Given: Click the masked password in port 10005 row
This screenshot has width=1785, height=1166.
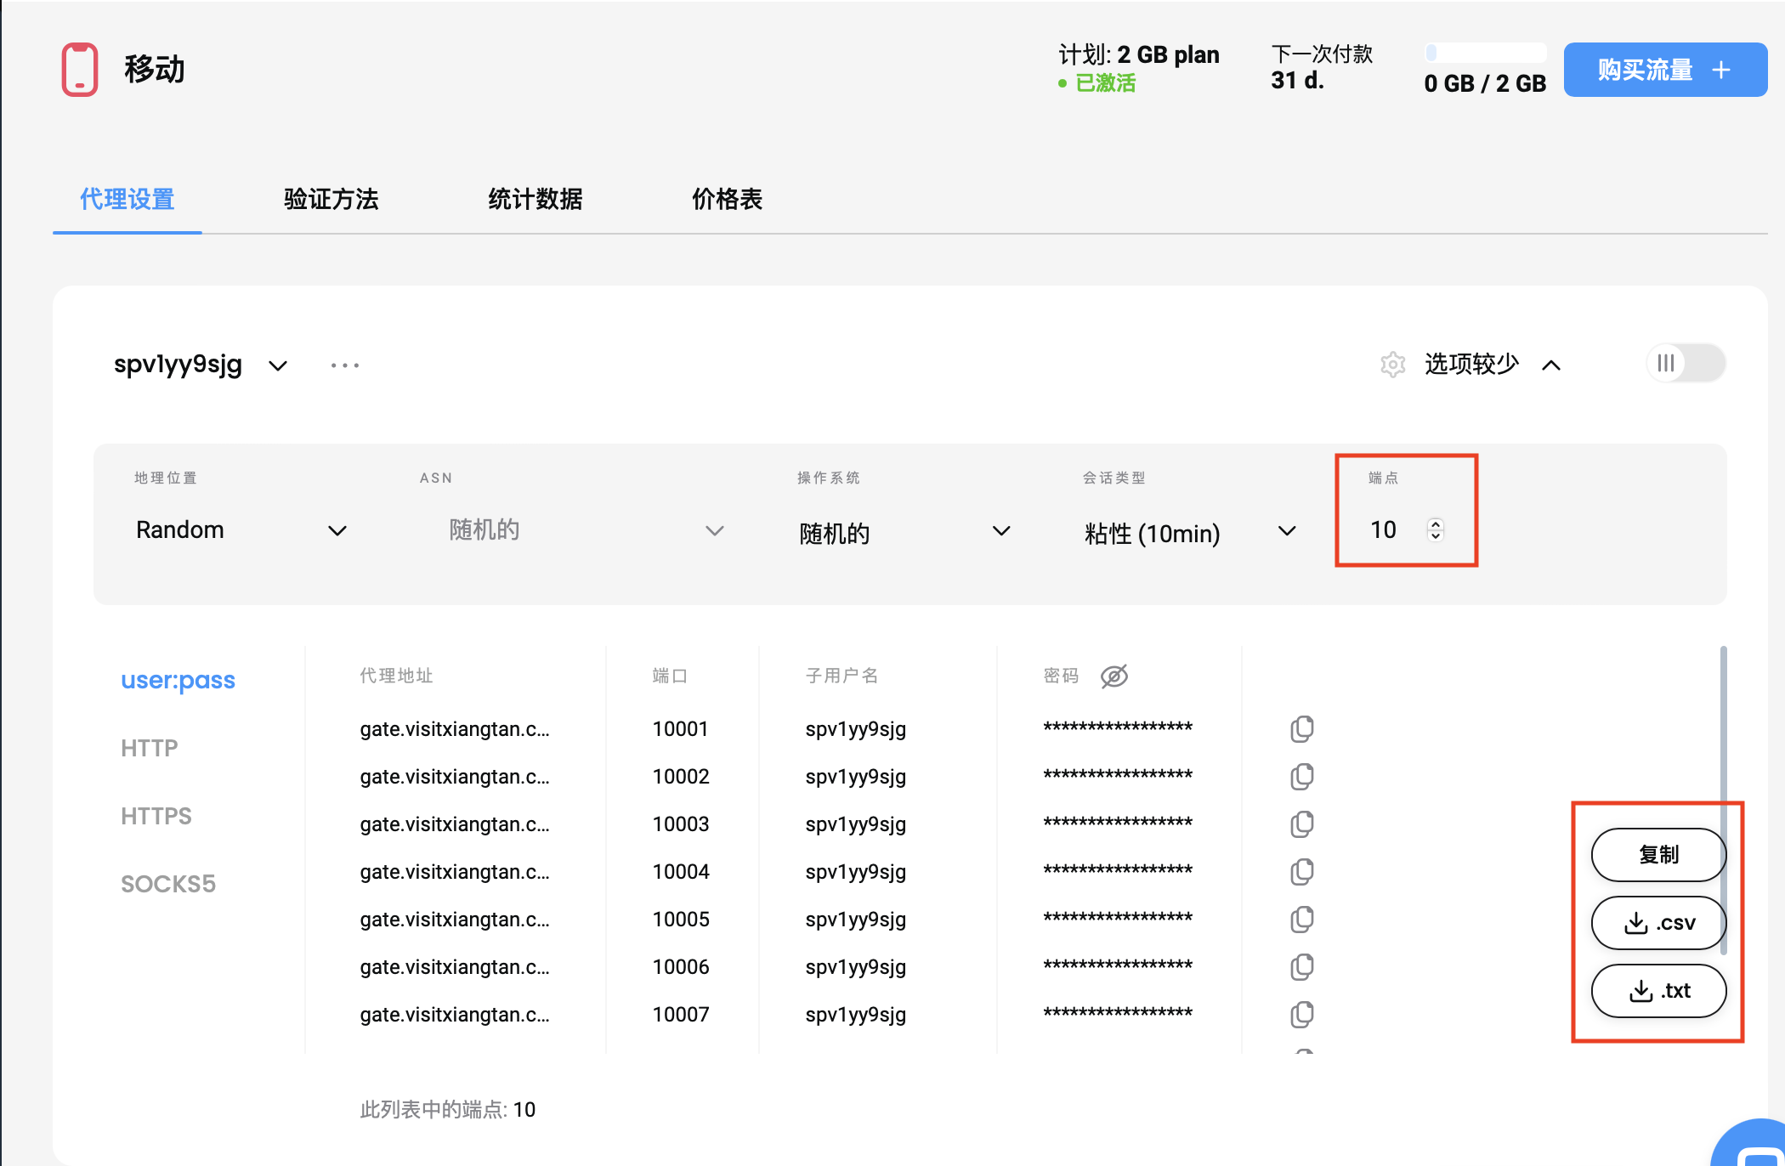Looking at the screenshot, I should [x=1118, y=918].
